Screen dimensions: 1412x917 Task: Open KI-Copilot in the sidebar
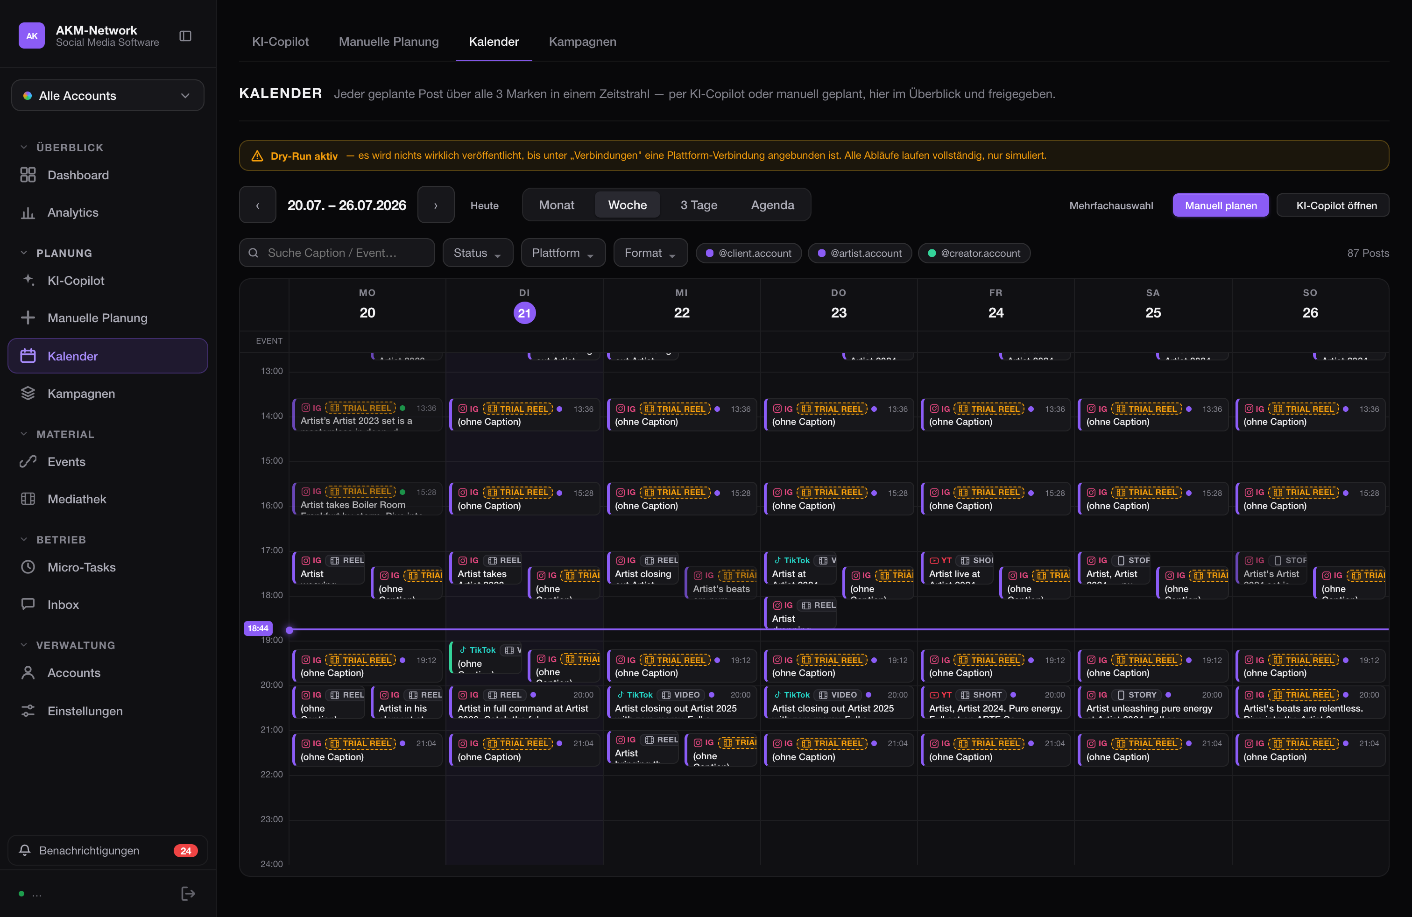pos(107,281)
